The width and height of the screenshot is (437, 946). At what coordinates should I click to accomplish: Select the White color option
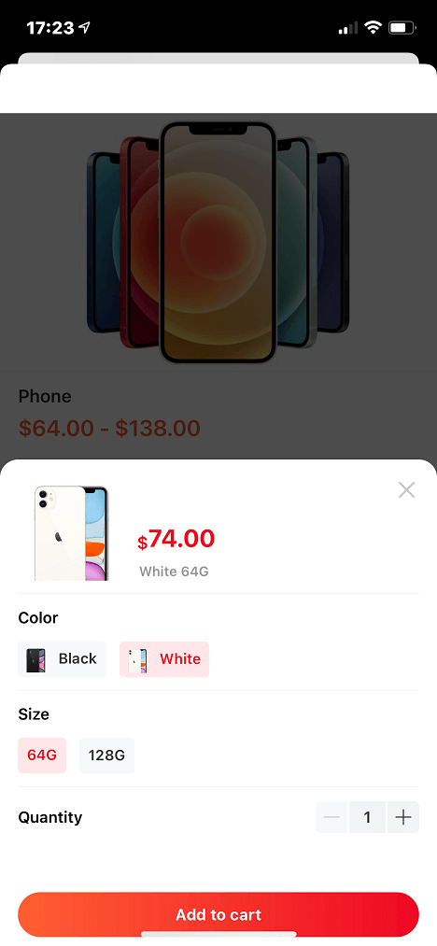pyautogui.click(x=164, y=658)
